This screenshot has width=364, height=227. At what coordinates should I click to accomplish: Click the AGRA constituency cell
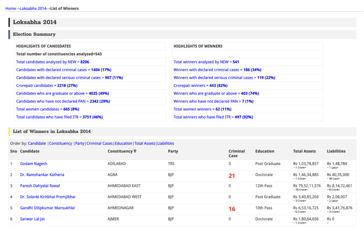click(x=112, y=175)
